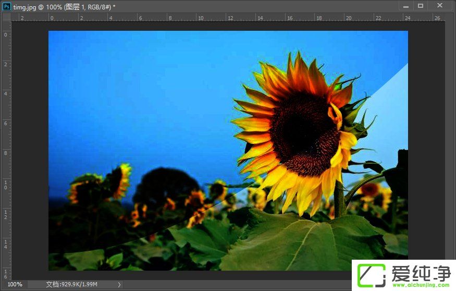Close the timg.jpg document window
Screen dimensions: 456x291
coord(440,6)
